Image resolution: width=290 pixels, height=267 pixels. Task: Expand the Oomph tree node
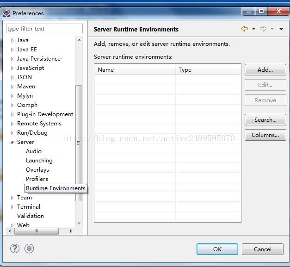tap(12, 105)
